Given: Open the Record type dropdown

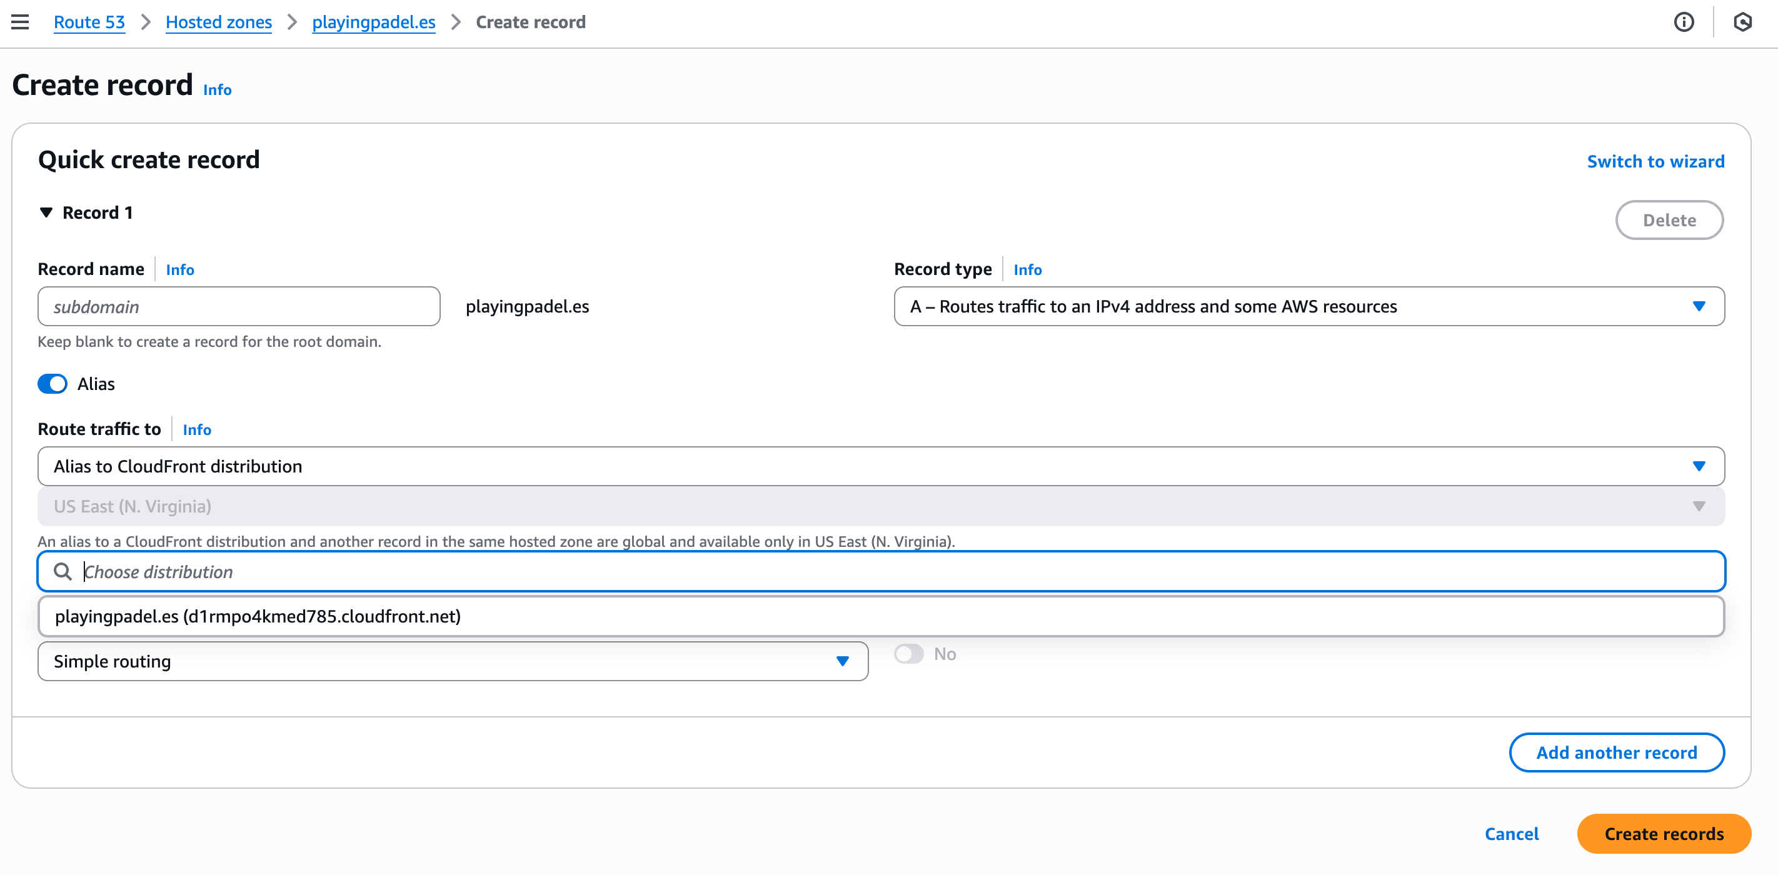Looking at the screenshot, I should pyautogui.click(x=1308, y=306).
